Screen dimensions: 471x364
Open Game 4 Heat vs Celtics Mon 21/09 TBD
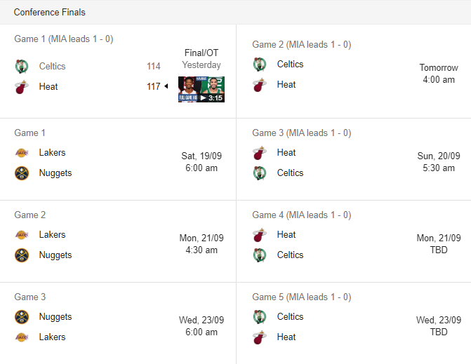(354, 241)
